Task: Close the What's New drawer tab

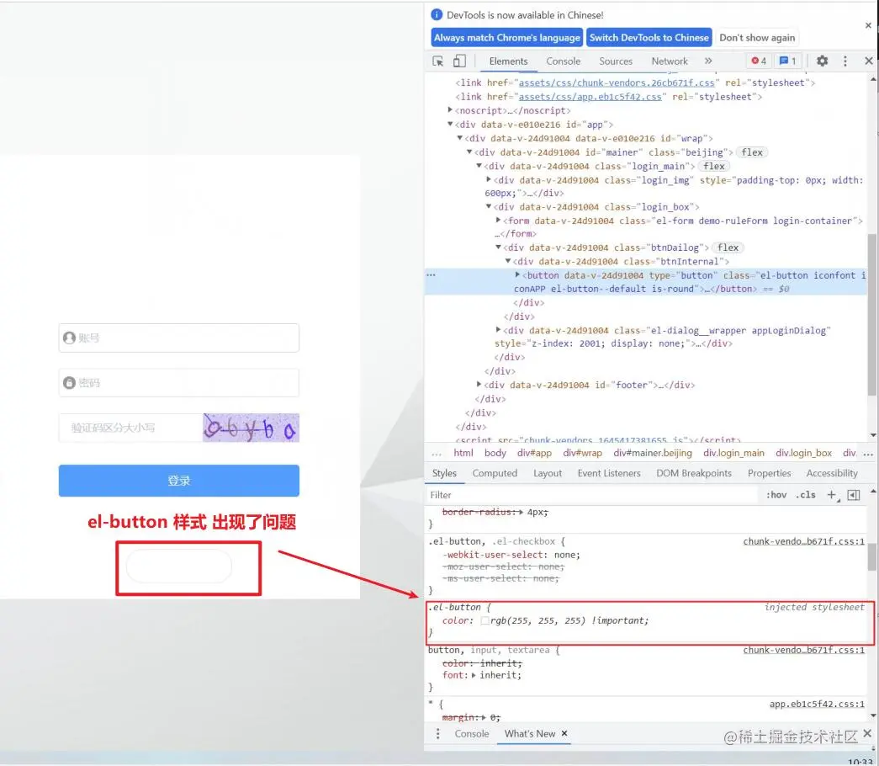Action: 564,733
